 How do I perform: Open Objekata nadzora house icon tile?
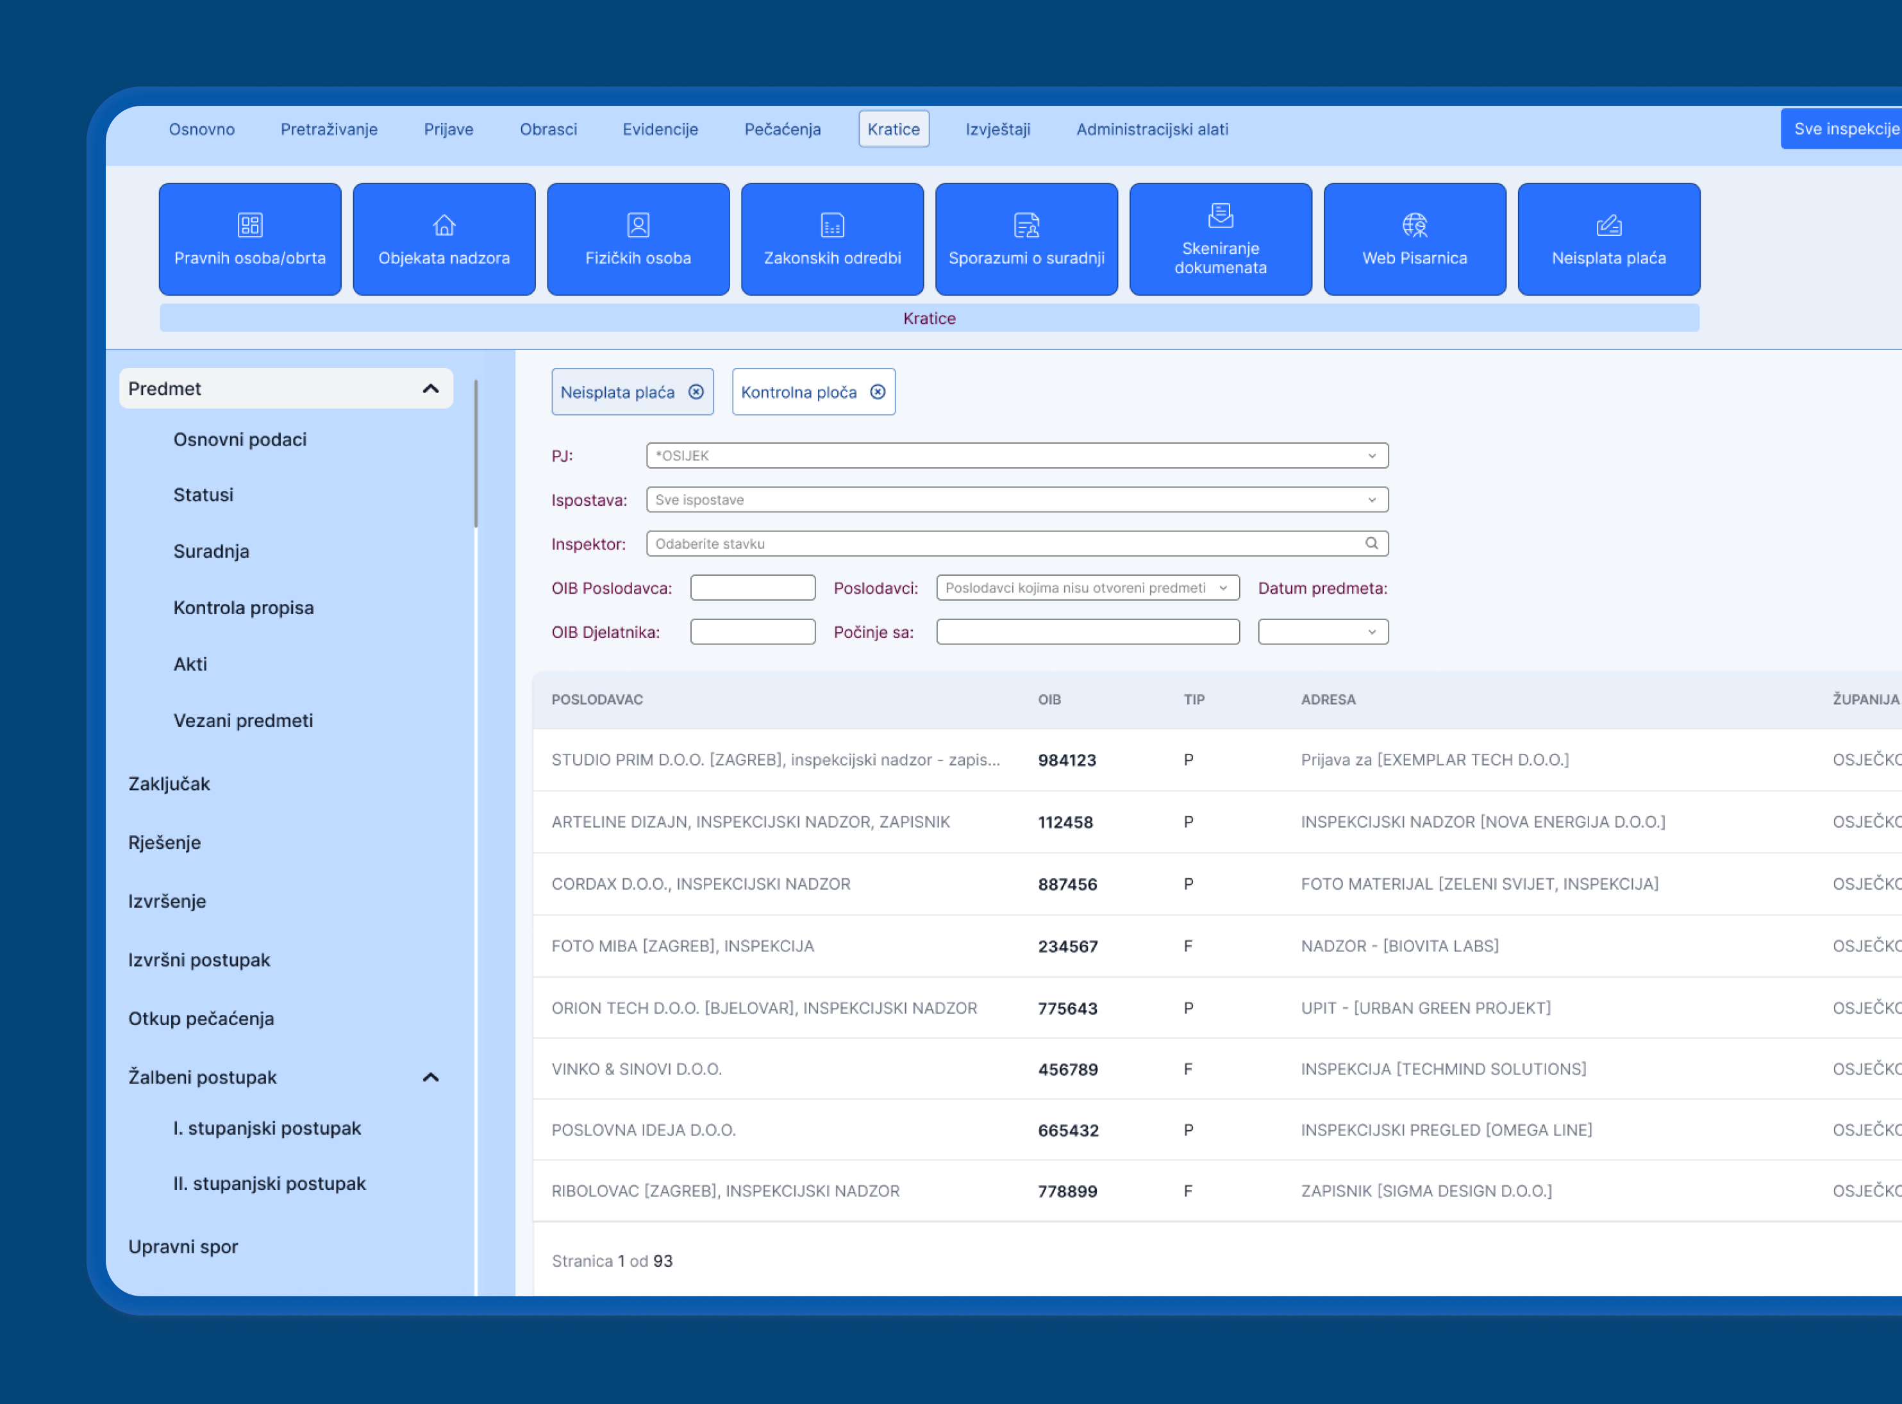[x=444, y=239]
